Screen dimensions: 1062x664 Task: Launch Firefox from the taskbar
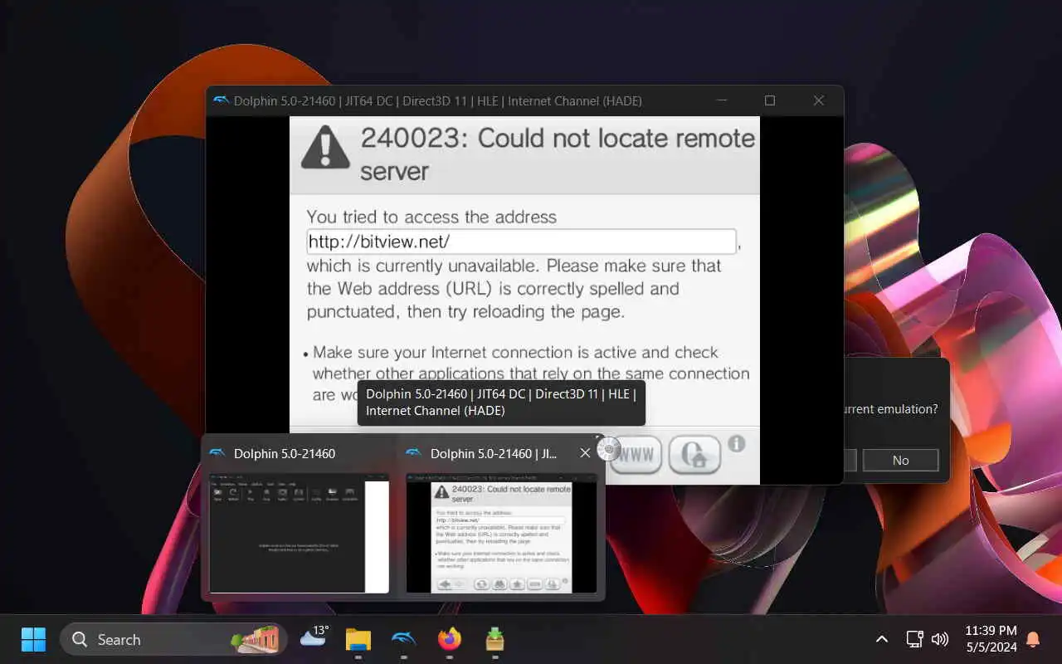(449, 639)
